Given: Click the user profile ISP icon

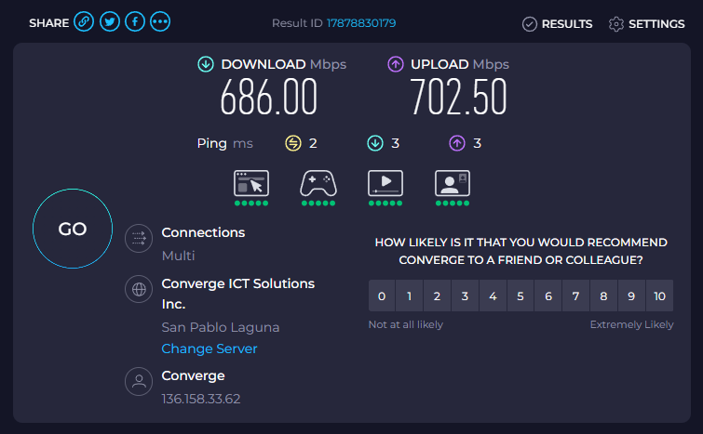Looking at the screenshot, I should coord(139,382).
